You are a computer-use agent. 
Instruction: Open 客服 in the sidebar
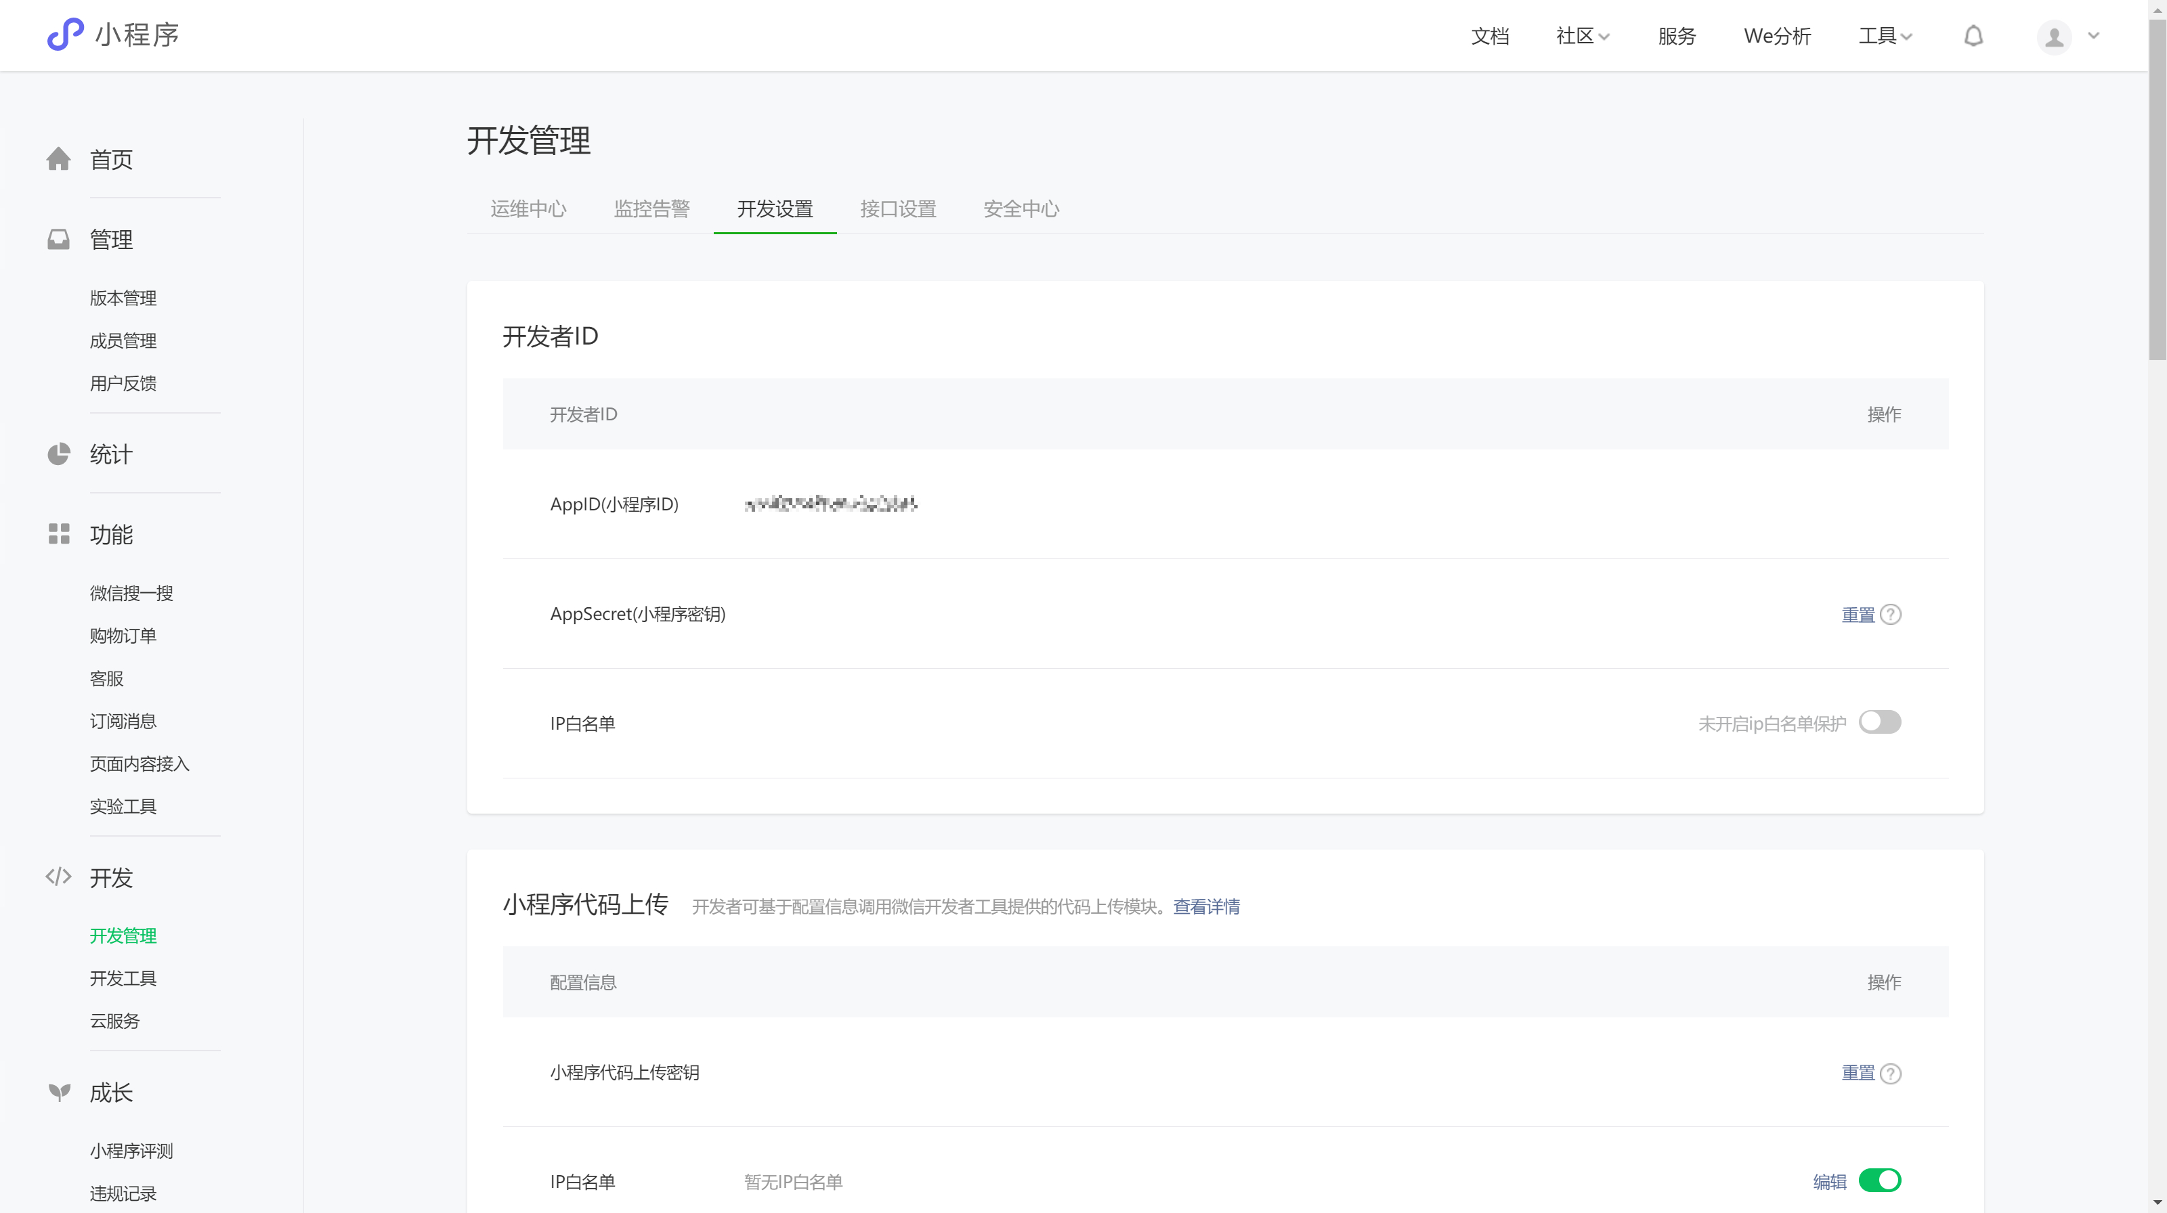[107, 678]
